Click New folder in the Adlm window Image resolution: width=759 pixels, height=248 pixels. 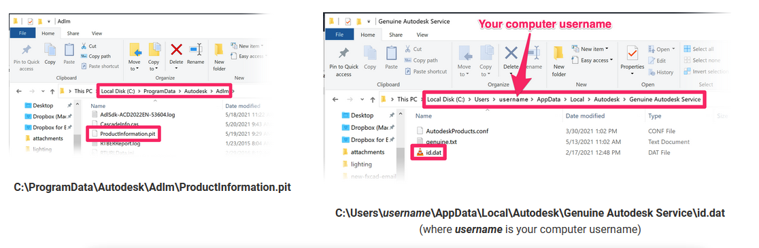click(219, 57)
